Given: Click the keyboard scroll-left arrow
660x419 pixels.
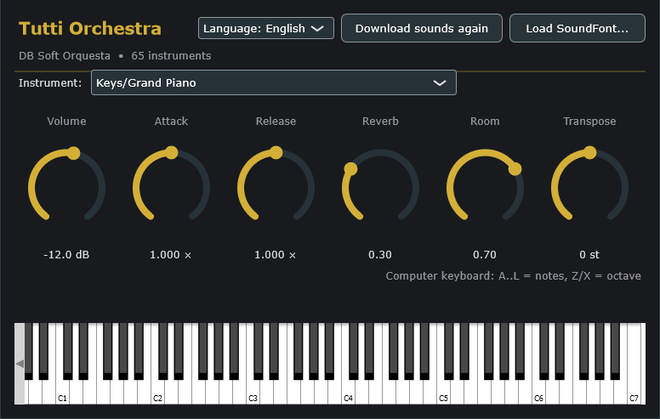Looking at the screenshot, I should [x=20, y=364].
